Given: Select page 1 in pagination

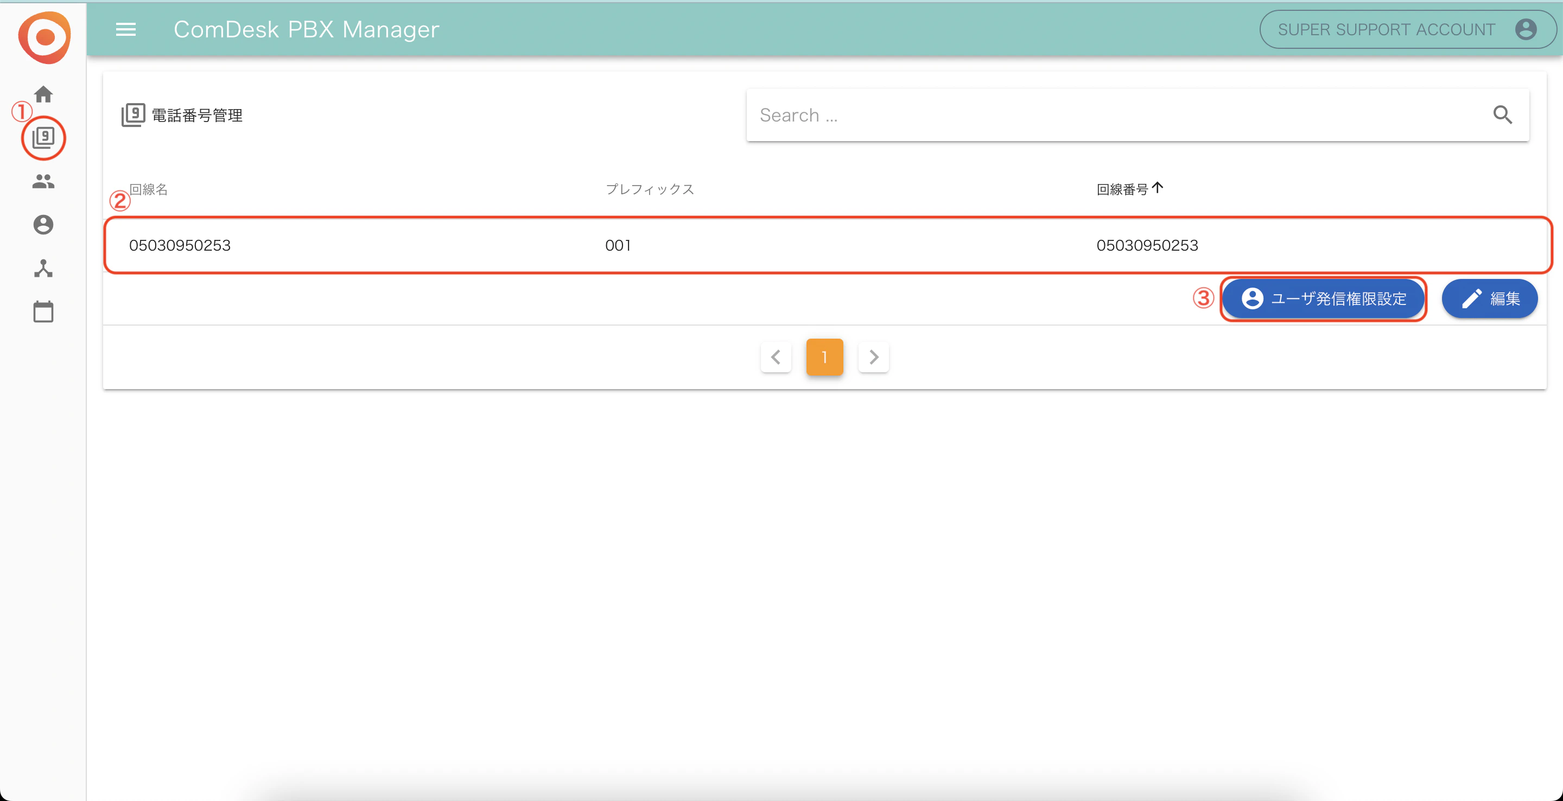Looking at the screenshot, I should point(824,357).
